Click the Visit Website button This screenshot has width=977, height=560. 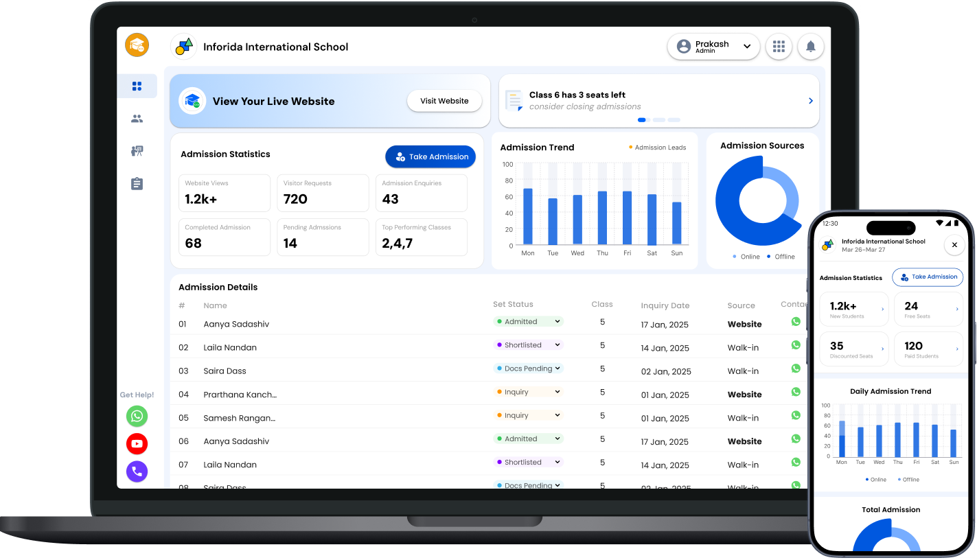[x=444, y=100]
